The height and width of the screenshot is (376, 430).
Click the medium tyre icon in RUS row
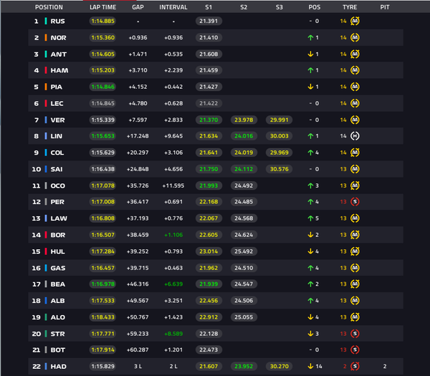(355, 21)
